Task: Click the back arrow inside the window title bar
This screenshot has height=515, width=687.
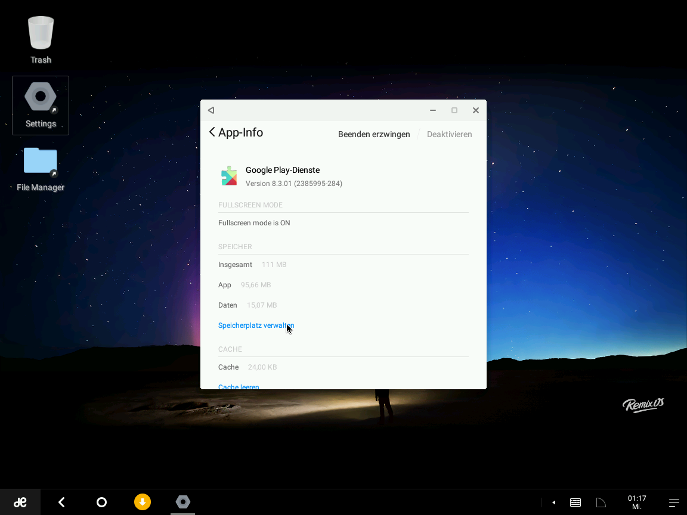Action: [211, 110]
